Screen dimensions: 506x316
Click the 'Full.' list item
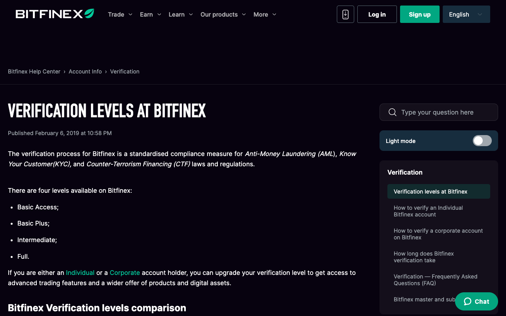23,256
